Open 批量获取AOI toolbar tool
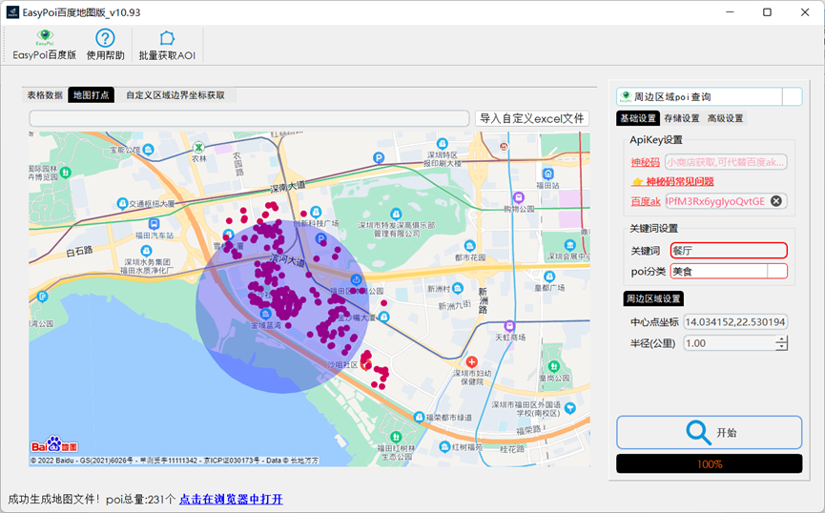 click(167, 45)
